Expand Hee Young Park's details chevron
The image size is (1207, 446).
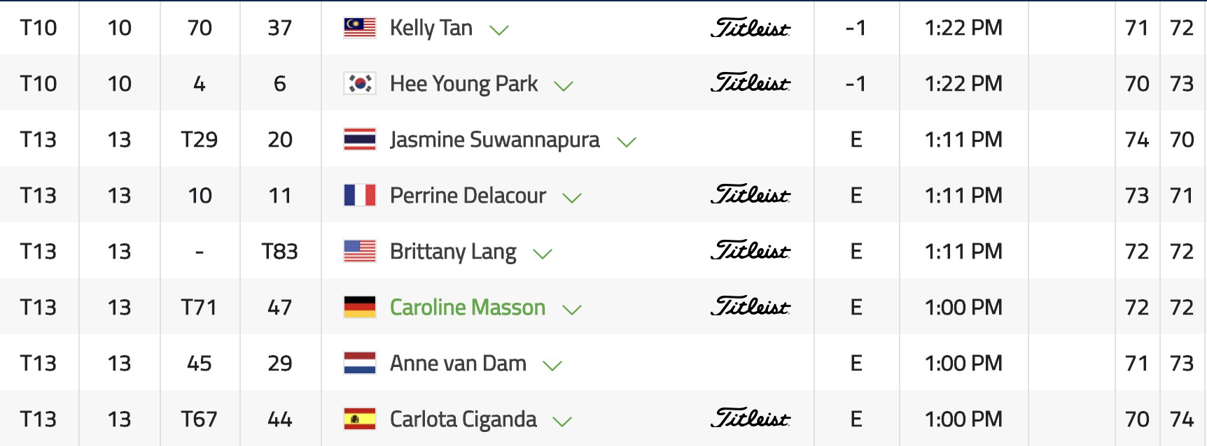click(x=564, y=86)
